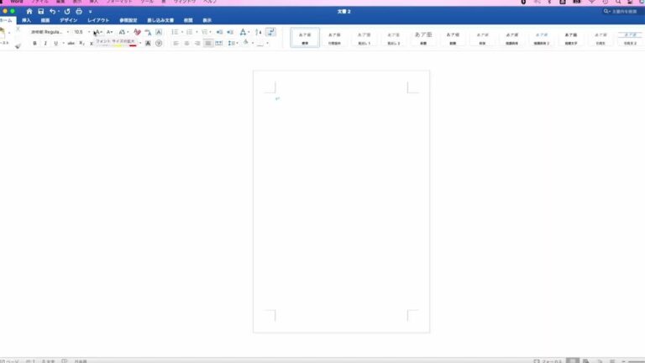Open the 差し込み文書 (Mailings) tab
The image size is (645, 363).
[160, 20]
